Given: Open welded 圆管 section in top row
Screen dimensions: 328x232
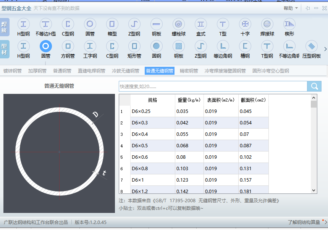Looking at the screenshot, I should 90,24.
